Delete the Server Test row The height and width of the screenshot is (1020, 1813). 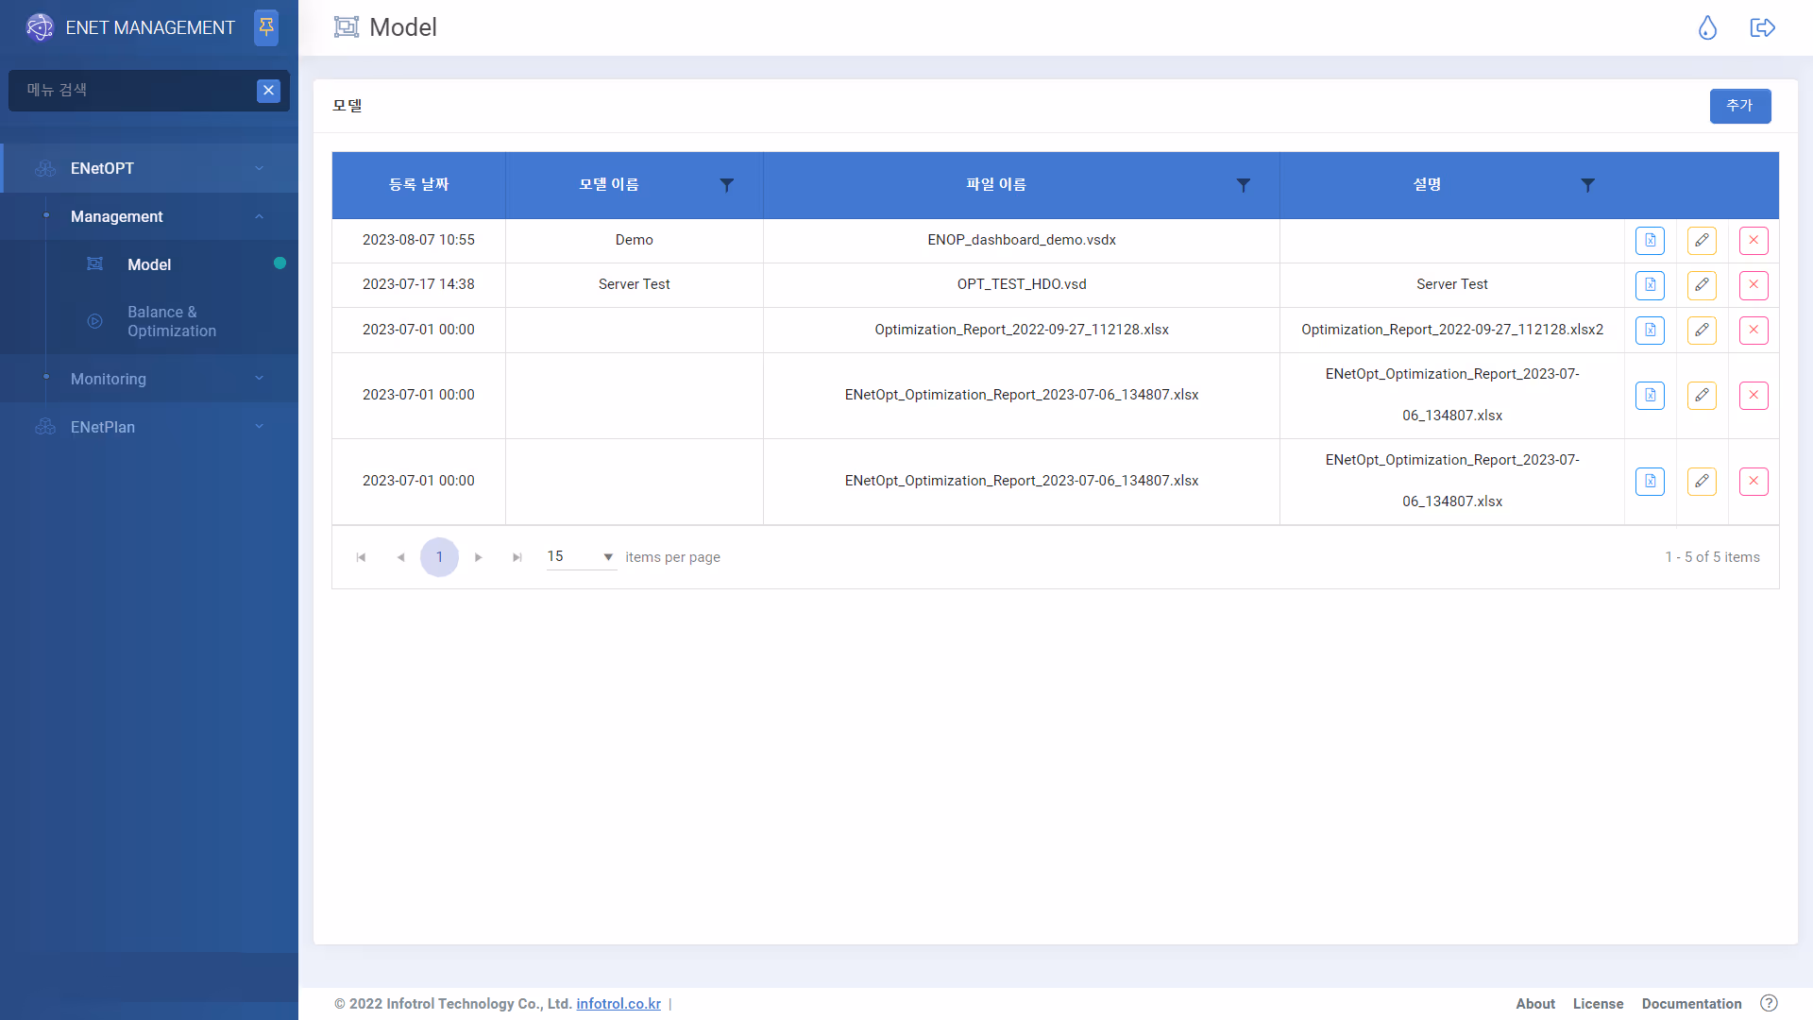click(1754, 284)
